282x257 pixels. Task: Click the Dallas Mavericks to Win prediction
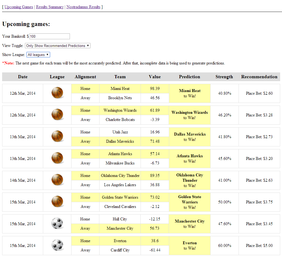click(x=190, y=137)
